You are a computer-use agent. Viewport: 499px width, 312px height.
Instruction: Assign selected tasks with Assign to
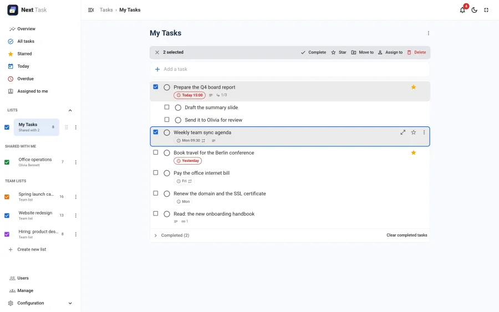click(390, 52)
